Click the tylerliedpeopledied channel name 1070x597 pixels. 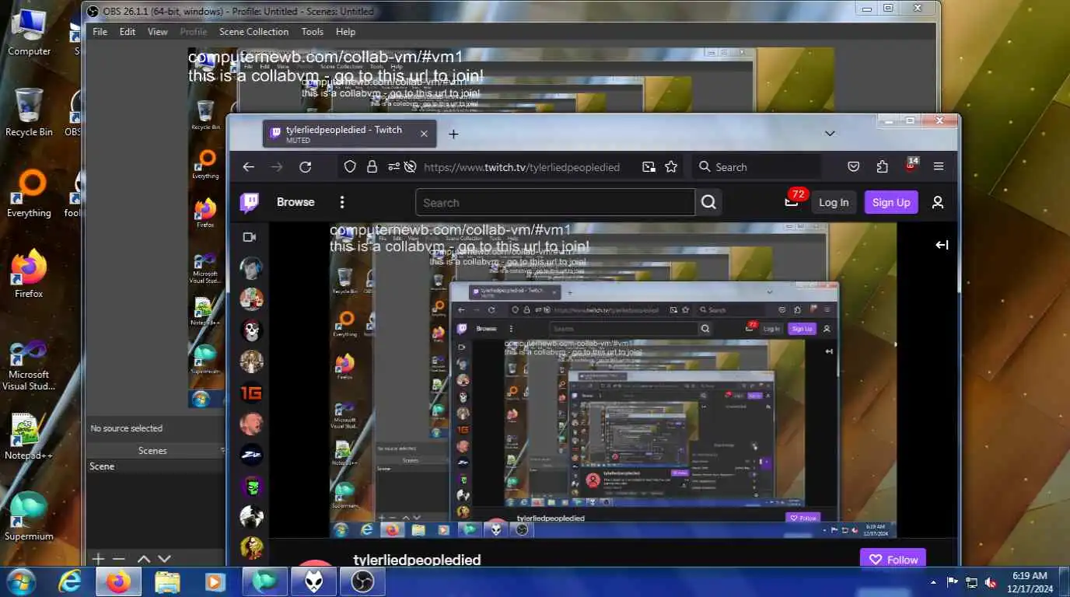pyautogui.click(x=417, y=560)
